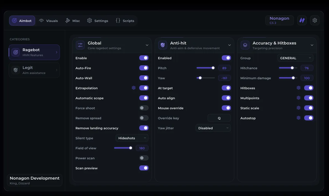Click the Visuals tab eye icon

point(41,21)
